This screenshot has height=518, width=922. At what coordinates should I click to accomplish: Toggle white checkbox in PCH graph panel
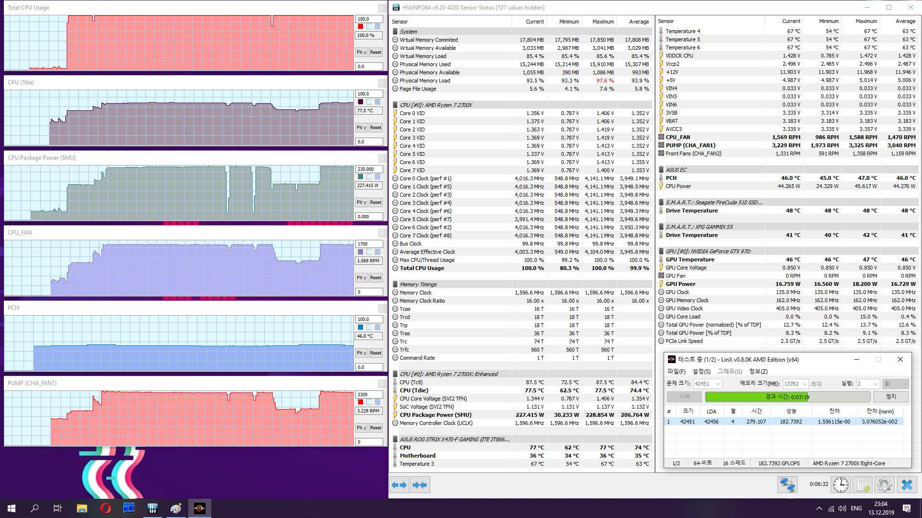pos(369,327)
